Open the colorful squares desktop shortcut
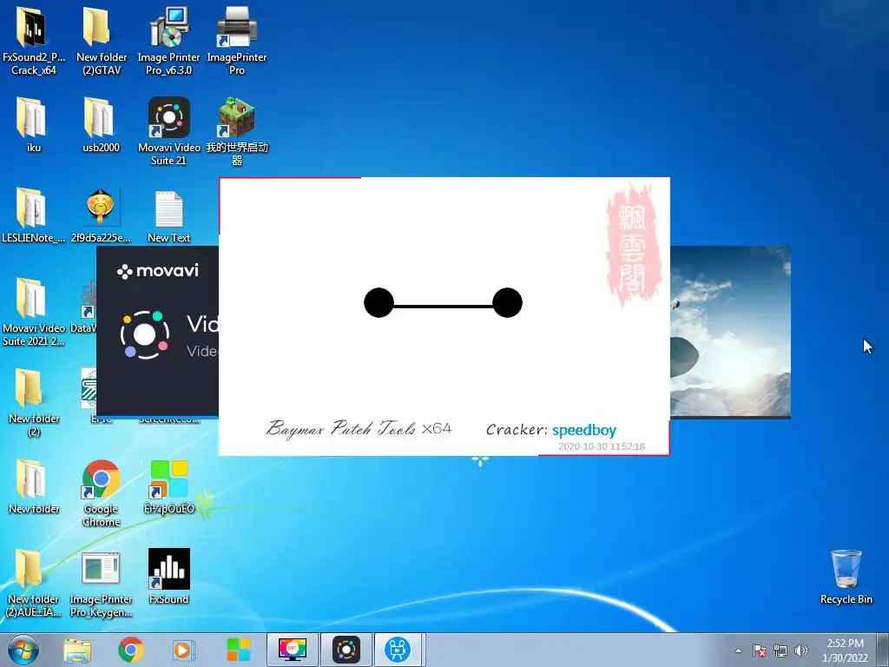 tap(168, 486)
